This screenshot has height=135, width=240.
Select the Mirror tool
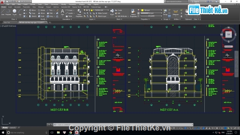coord(42,13)
